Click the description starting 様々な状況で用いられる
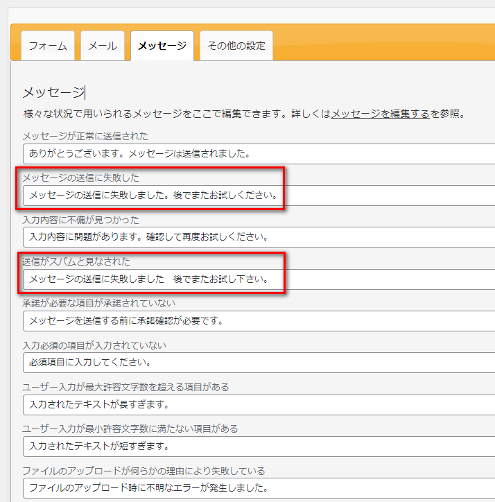The image size is (495, 502). coord(244,114)
